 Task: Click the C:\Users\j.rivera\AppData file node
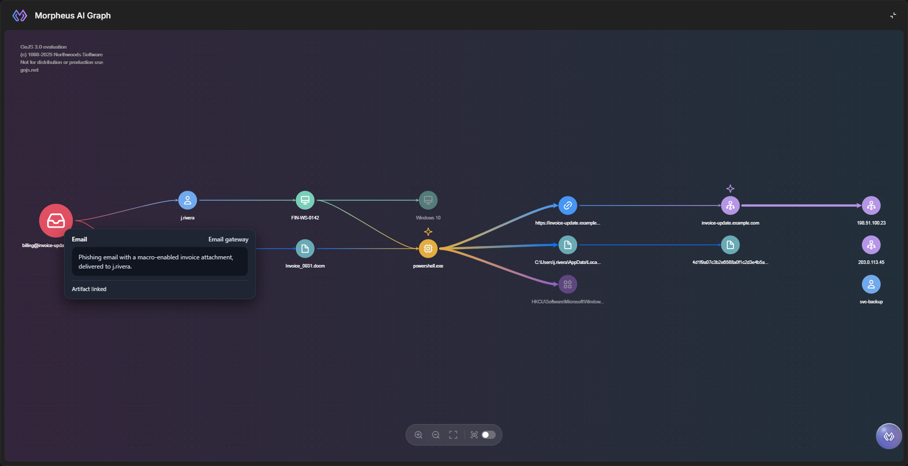pyautogui.click(x=568, y=245)
